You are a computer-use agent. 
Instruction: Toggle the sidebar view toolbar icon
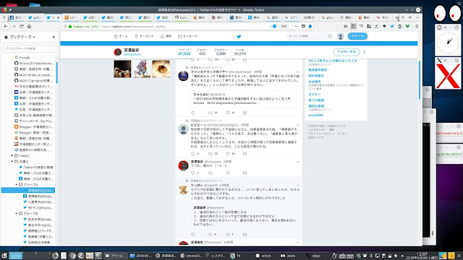pos(354,26)
